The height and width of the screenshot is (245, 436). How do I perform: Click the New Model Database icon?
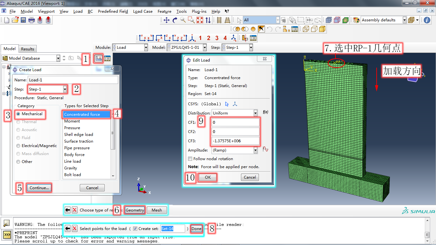coord(7,20)
